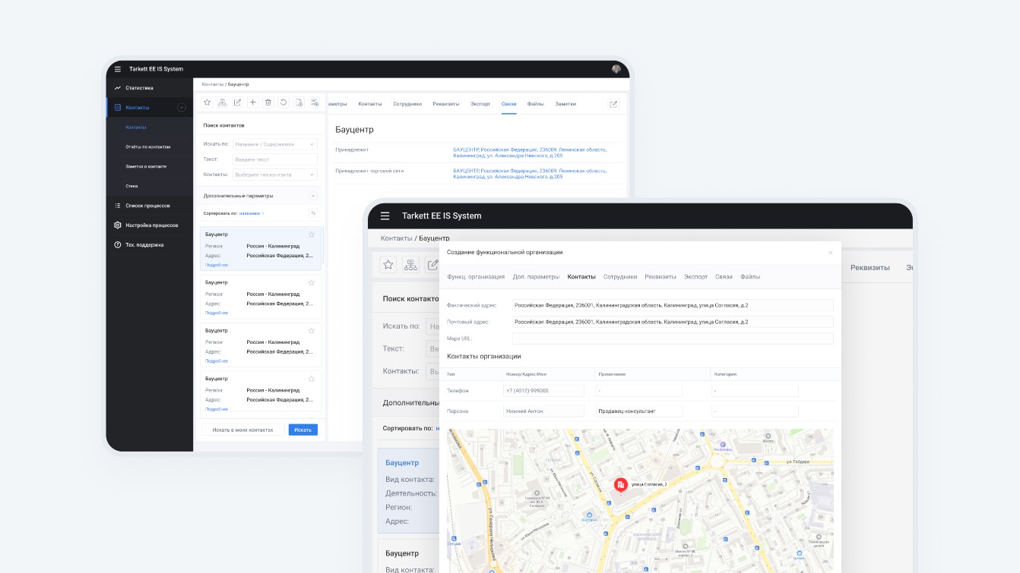This screenshot has width=1020, height=573.
Task: Open the Принадлежит торговой сети address link
Action: [530, 174]
